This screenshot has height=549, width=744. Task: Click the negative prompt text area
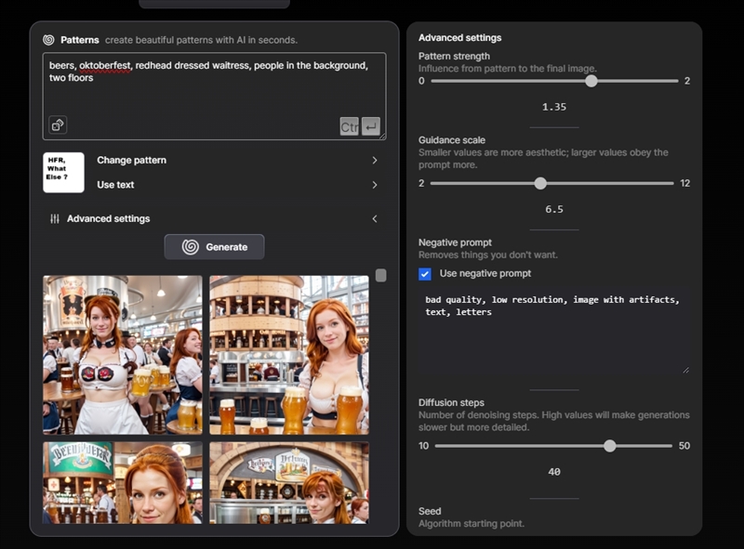click(x=553, y=334)
